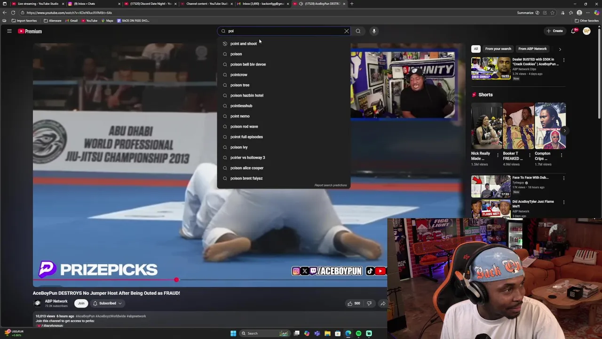Select the 'poirier vs holloway 3' suggestion
602x339 pixels.
tap(284, 157)
